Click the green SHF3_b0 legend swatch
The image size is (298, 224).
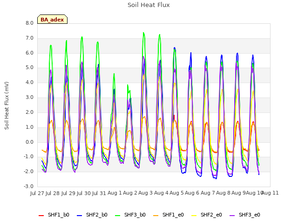pos(118,215)
